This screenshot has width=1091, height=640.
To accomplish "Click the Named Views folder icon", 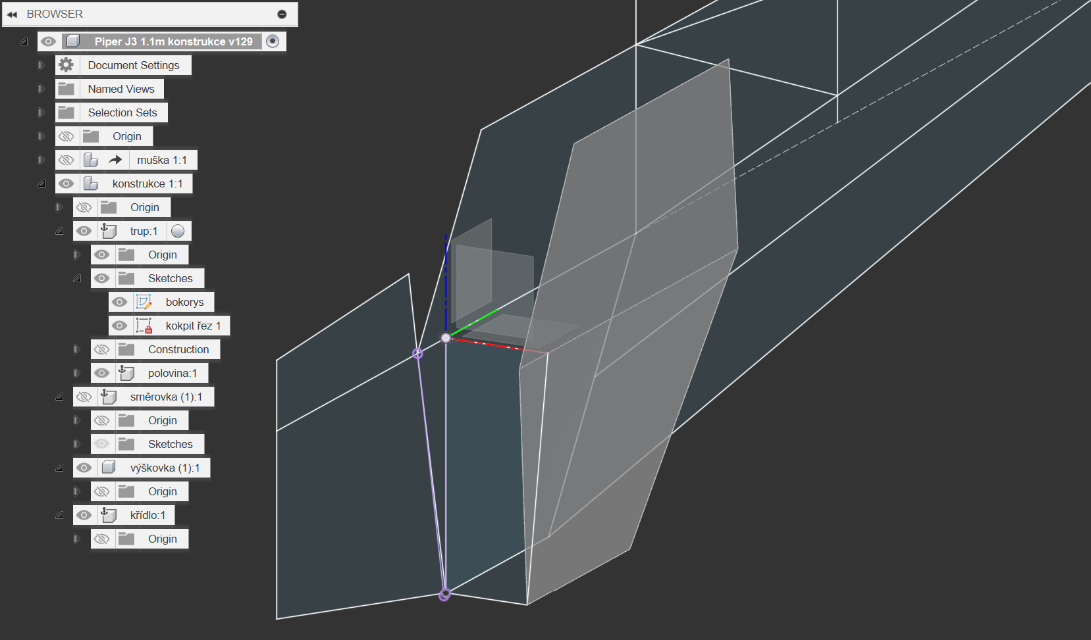I will (66, 89).
